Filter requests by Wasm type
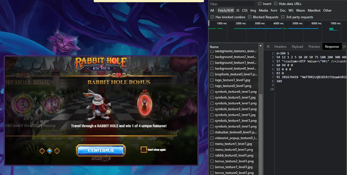The width and height of the screenshot is (347, 175). (x=300, y=10)
